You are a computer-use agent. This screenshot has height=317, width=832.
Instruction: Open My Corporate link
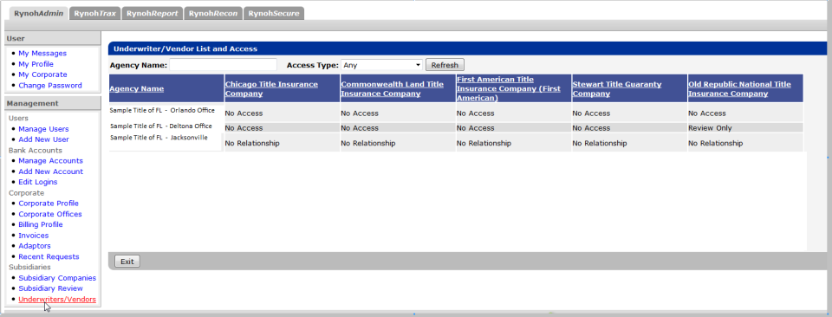coord(43,74)
